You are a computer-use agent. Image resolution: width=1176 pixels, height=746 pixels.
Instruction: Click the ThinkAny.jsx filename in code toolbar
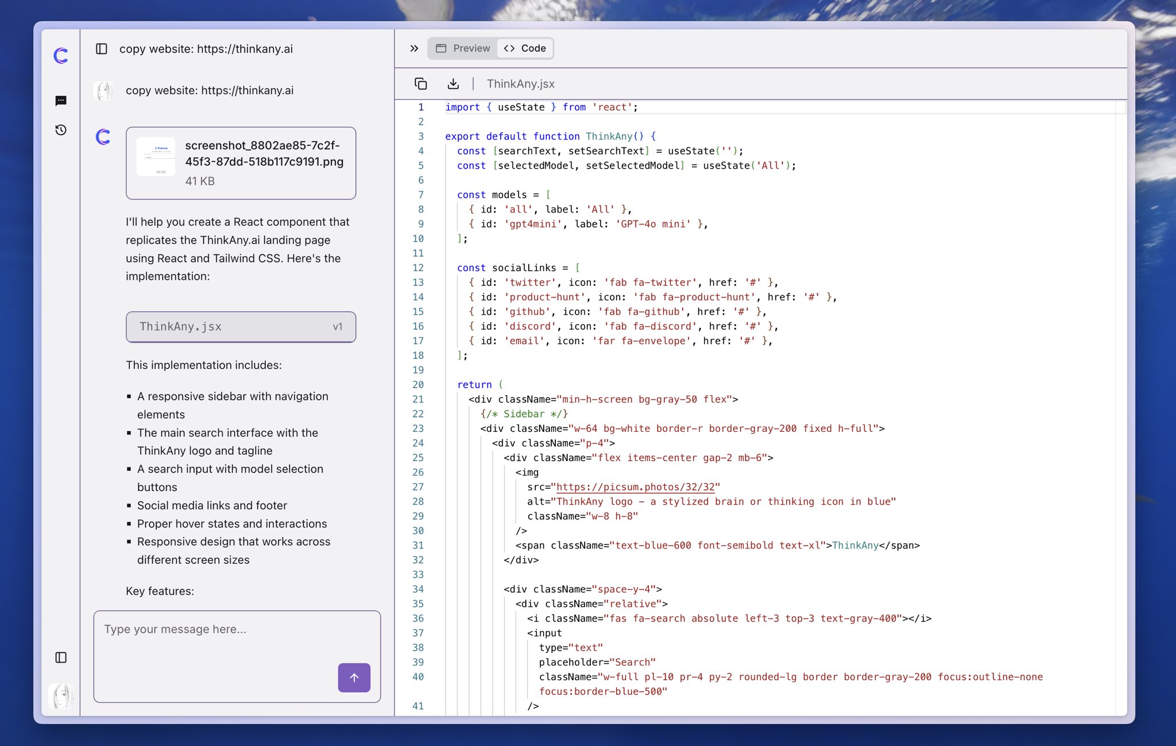[x=520, y=84]
